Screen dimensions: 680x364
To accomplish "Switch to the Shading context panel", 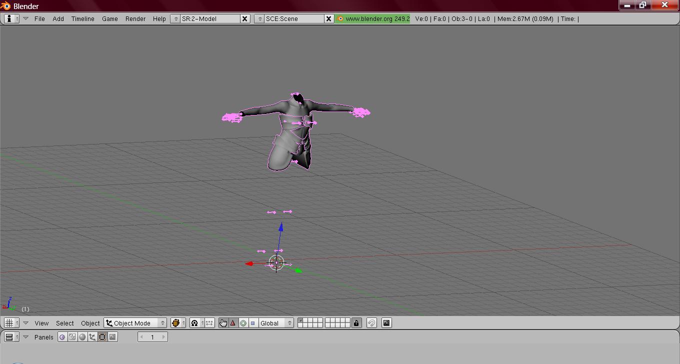I will pos(82,337).
